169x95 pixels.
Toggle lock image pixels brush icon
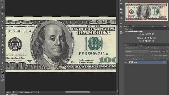click(x=137, y=59)
